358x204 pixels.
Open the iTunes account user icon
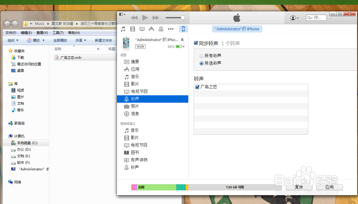click(x=293, y=18)
